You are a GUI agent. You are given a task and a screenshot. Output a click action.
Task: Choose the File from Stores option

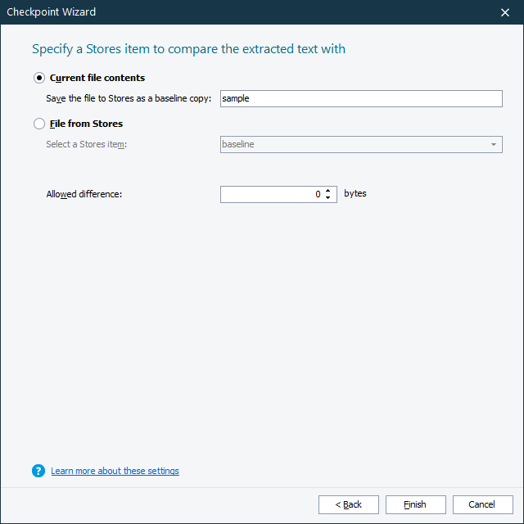click(39, 124)
